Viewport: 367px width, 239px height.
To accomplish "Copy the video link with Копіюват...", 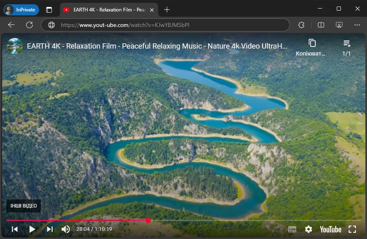I will [x=311, y=48].
